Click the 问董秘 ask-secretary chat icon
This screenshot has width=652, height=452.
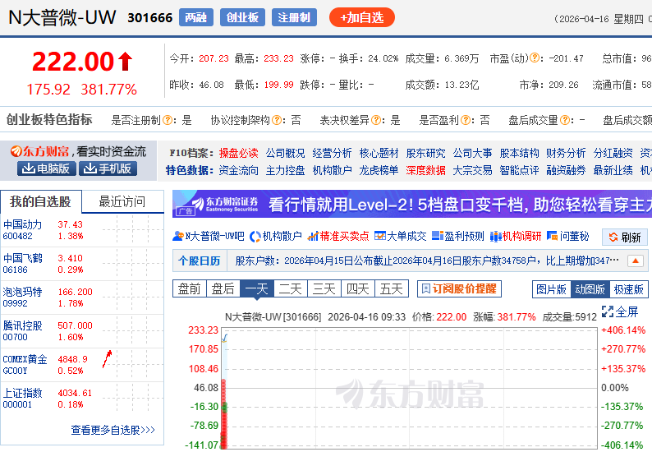553,237
